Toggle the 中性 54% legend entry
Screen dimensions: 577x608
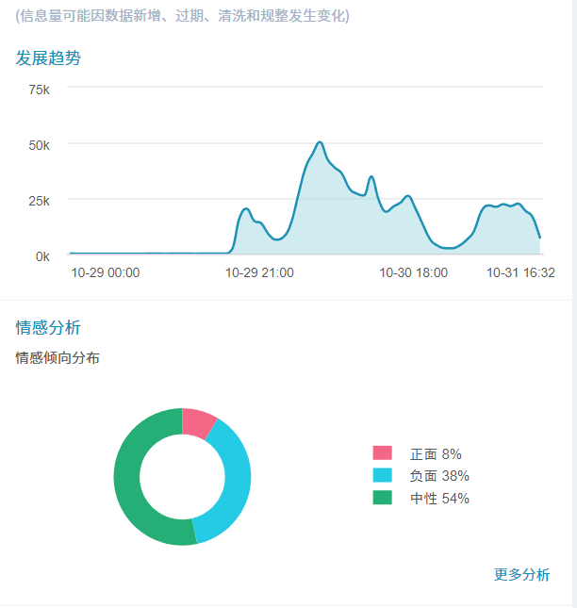(x=438, y=499)
